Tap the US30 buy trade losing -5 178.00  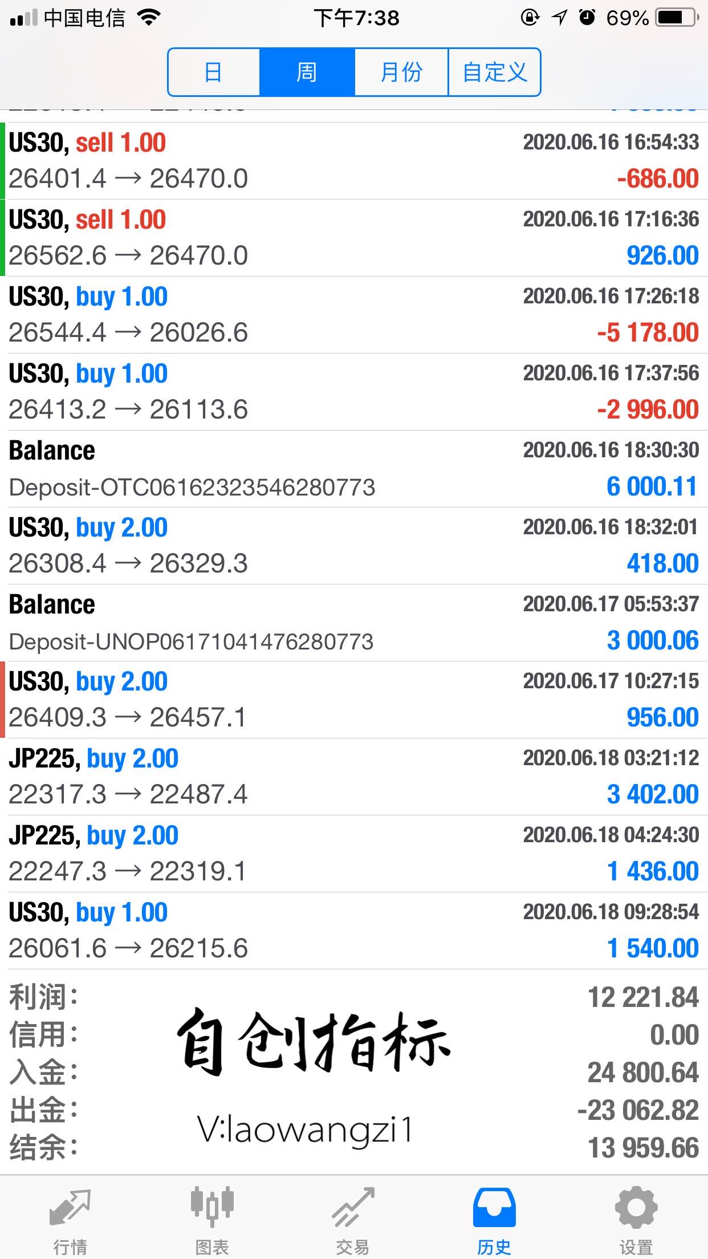pos(354,315)
